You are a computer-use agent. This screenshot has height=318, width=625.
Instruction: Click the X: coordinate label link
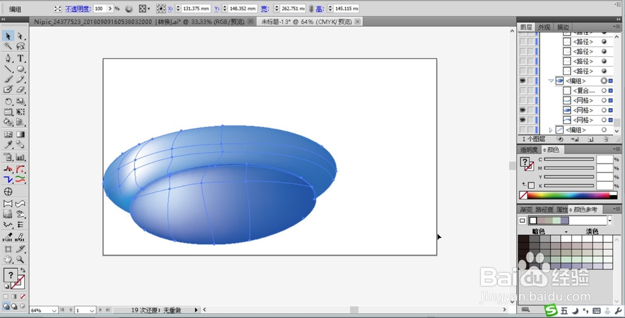click(x=171, y=8)
